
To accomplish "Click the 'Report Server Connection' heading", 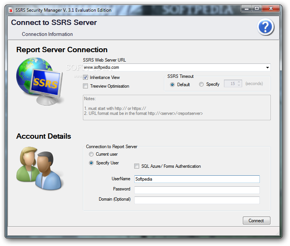I will (62, 50).
